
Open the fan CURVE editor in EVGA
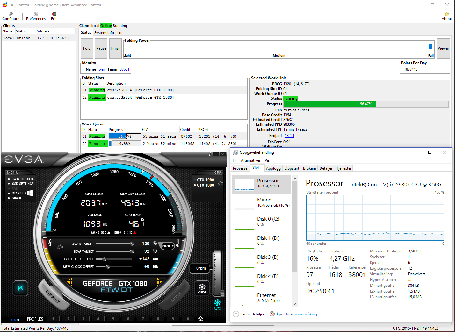(x=202, y=288)
